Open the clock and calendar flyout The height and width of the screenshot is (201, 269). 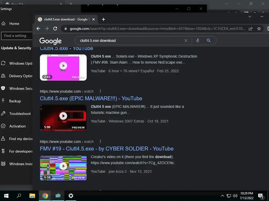[246, 196]
